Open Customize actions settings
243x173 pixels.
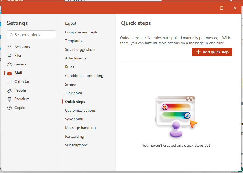tap(80, 110)
